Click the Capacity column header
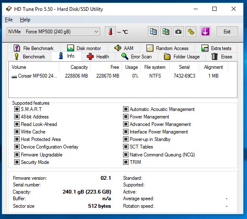 click(x=75, y=67)
